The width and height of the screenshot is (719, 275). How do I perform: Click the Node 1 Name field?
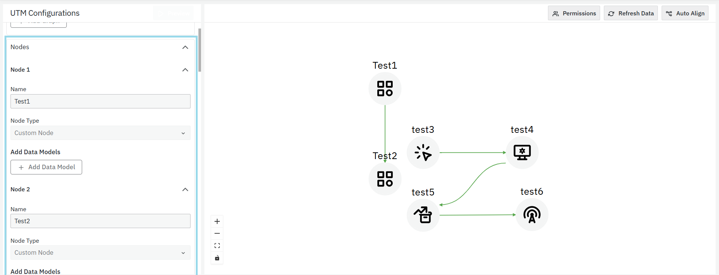100,101
